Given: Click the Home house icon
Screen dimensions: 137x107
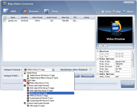Looking at the screenshot, I should click(103, 11).
